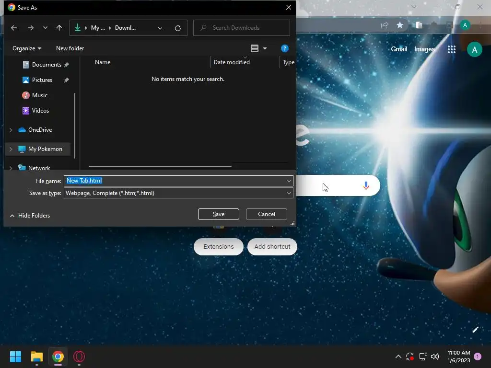Open the Windows Start menu
491x368 pixels.
click(x=15, y=356)
